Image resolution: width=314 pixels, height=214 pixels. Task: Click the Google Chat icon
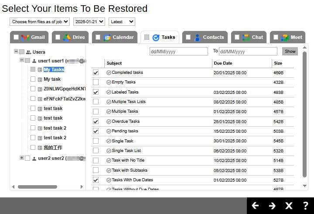(246, 37)
